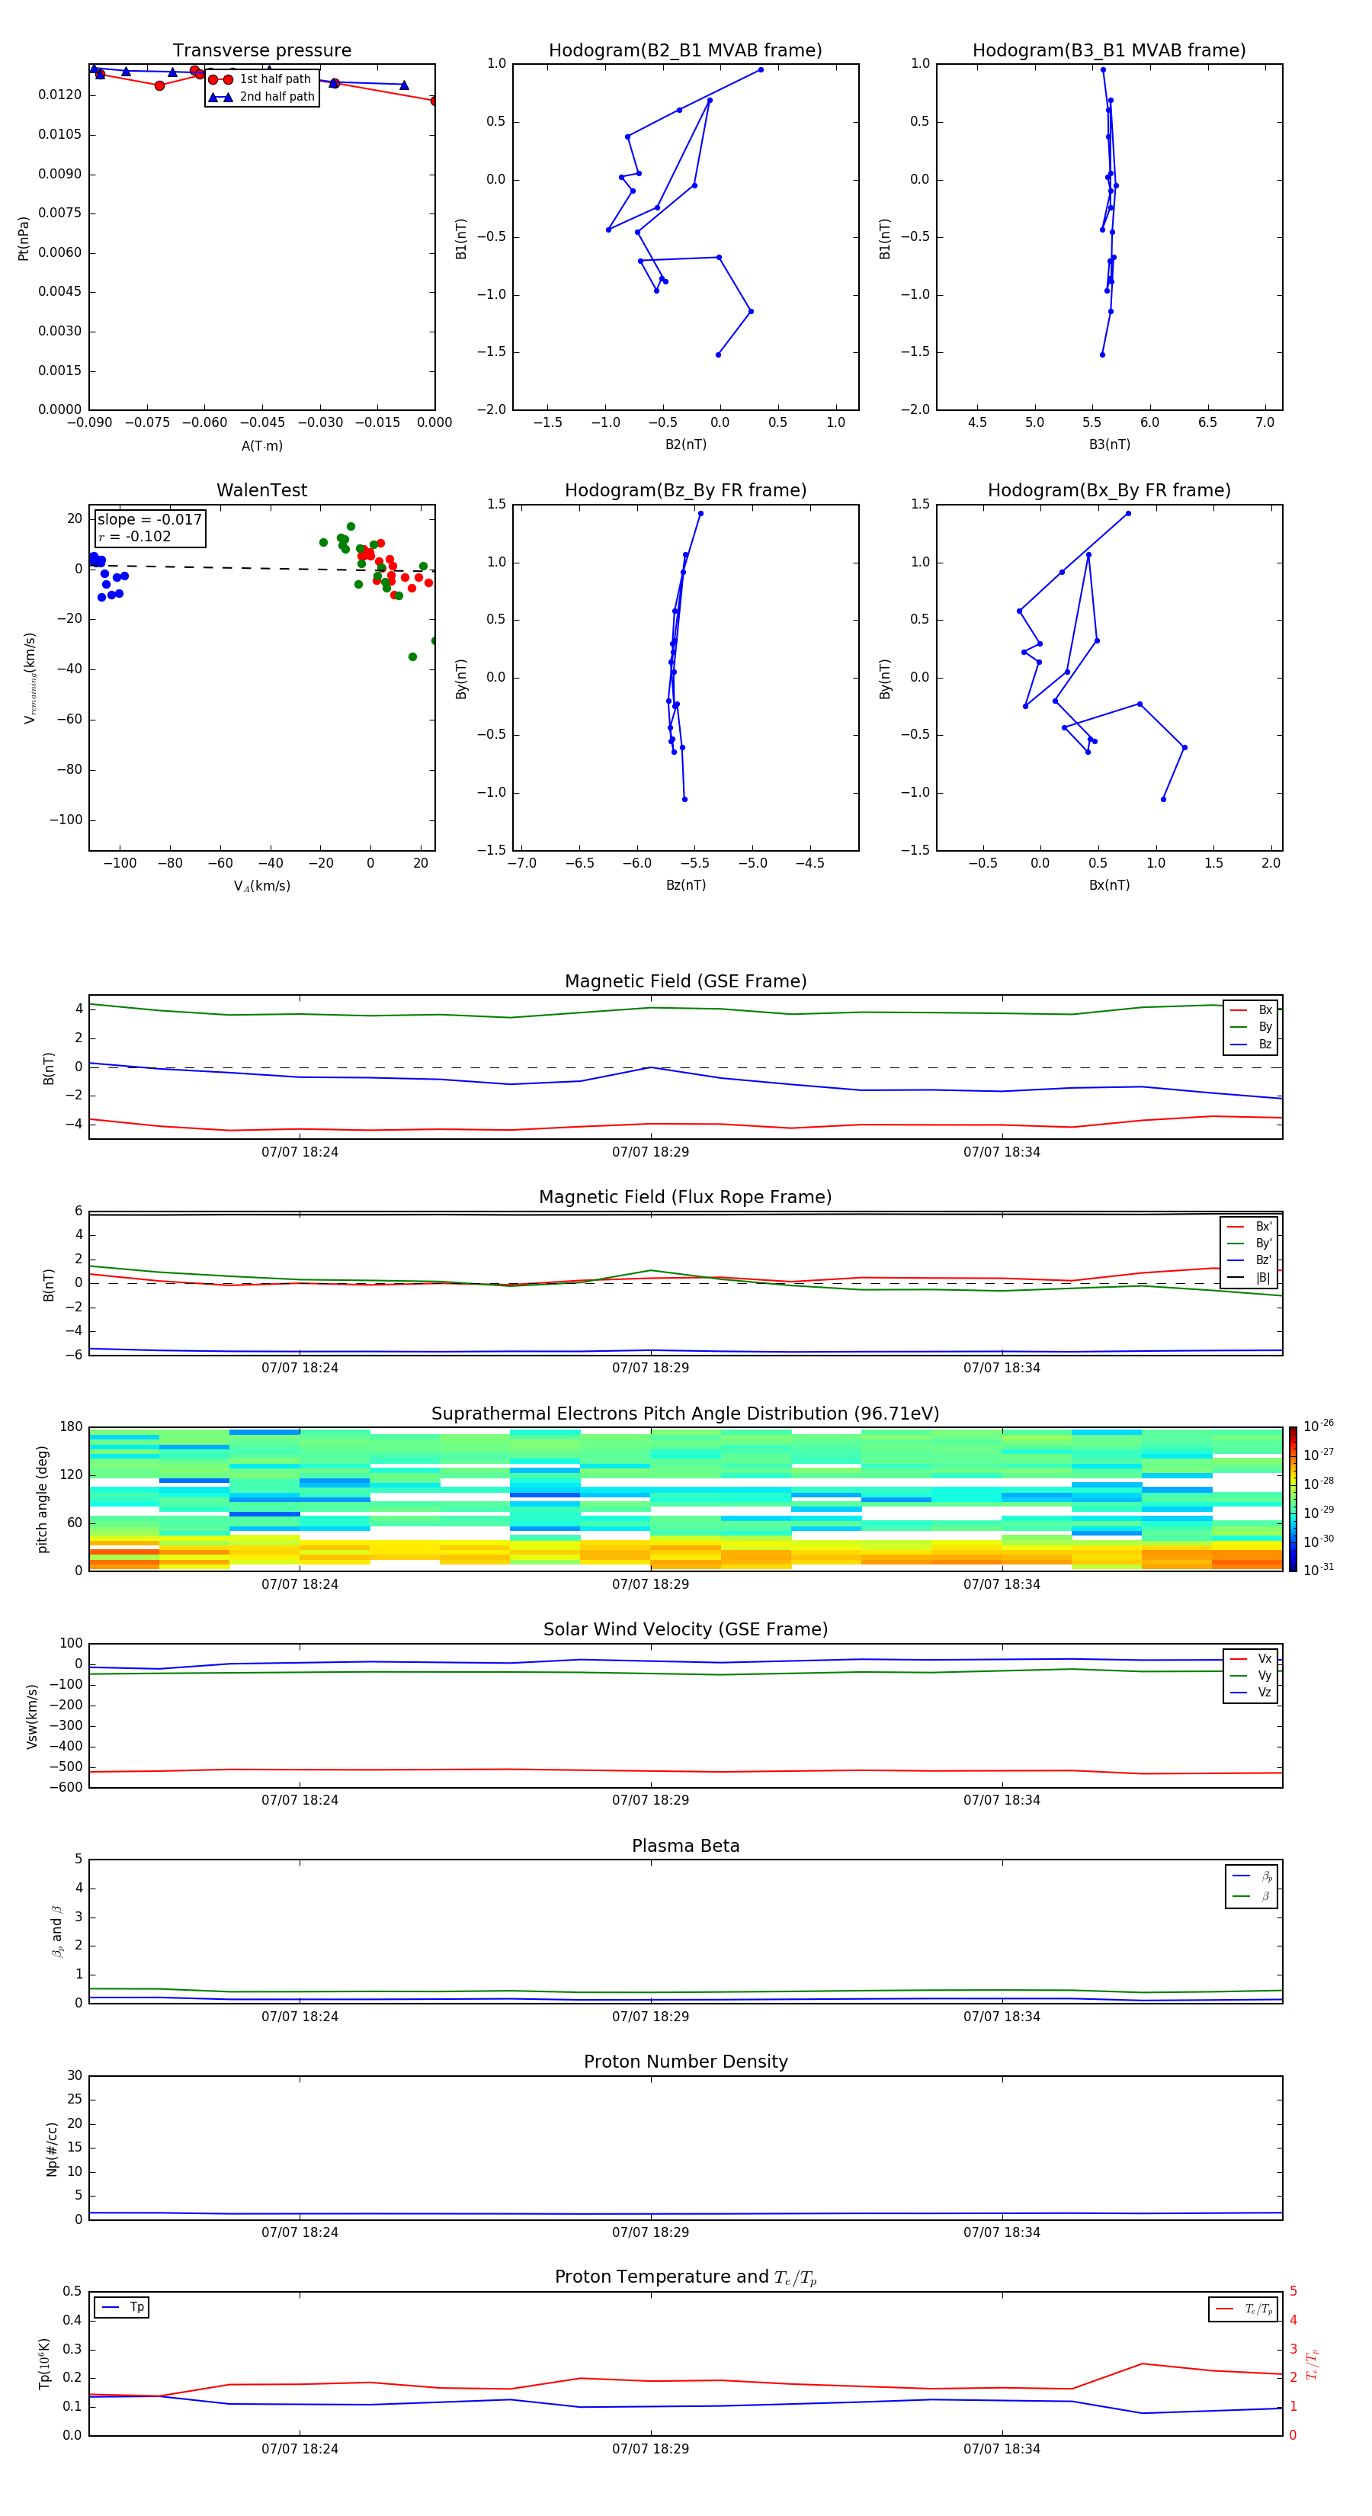
Task: Click the 'Pt(nPa)' y-axis label
Action: 24,237
